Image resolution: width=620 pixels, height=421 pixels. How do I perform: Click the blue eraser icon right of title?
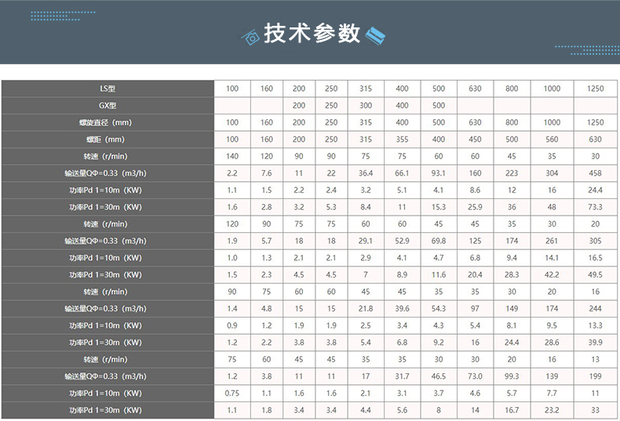375,35
